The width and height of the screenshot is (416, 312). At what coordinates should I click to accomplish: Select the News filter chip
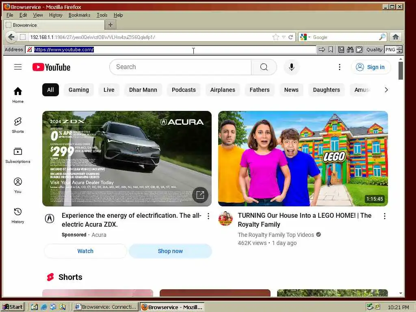(291, 90)
